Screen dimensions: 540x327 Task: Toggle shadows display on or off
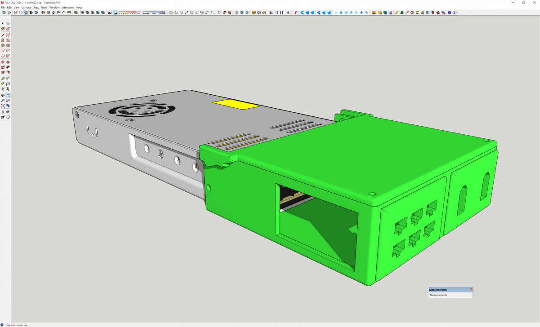[x=116, y=13]
